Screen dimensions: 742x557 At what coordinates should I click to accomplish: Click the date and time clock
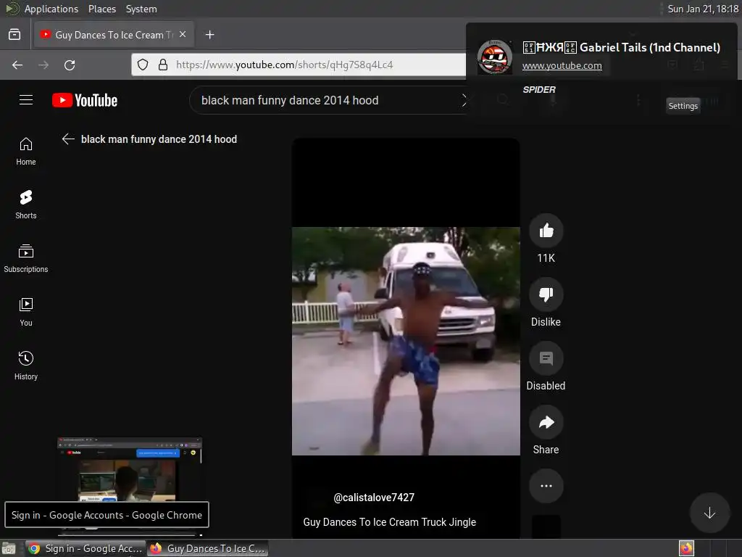coord(703,9)
